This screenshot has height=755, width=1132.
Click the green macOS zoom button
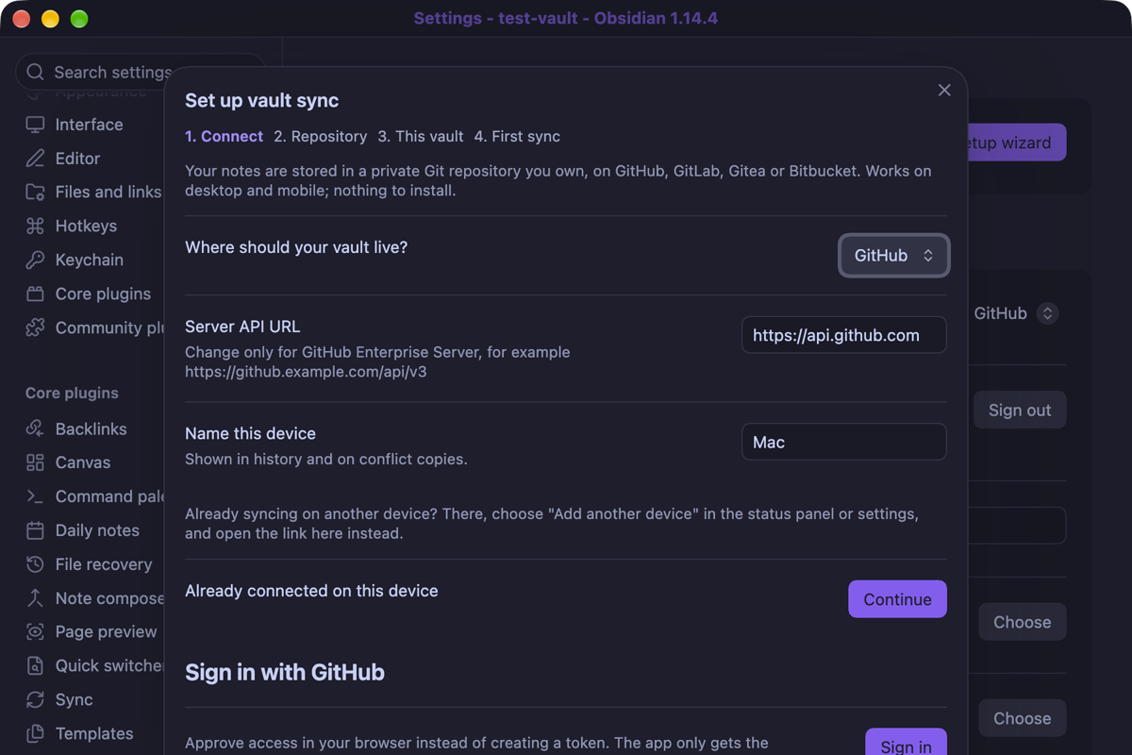click(x=79, y=19)
